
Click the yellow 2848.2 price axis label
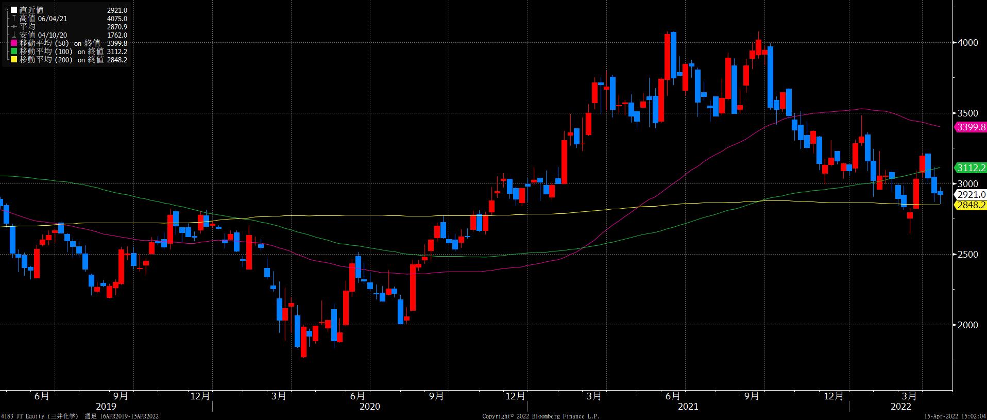pos(971,205)
